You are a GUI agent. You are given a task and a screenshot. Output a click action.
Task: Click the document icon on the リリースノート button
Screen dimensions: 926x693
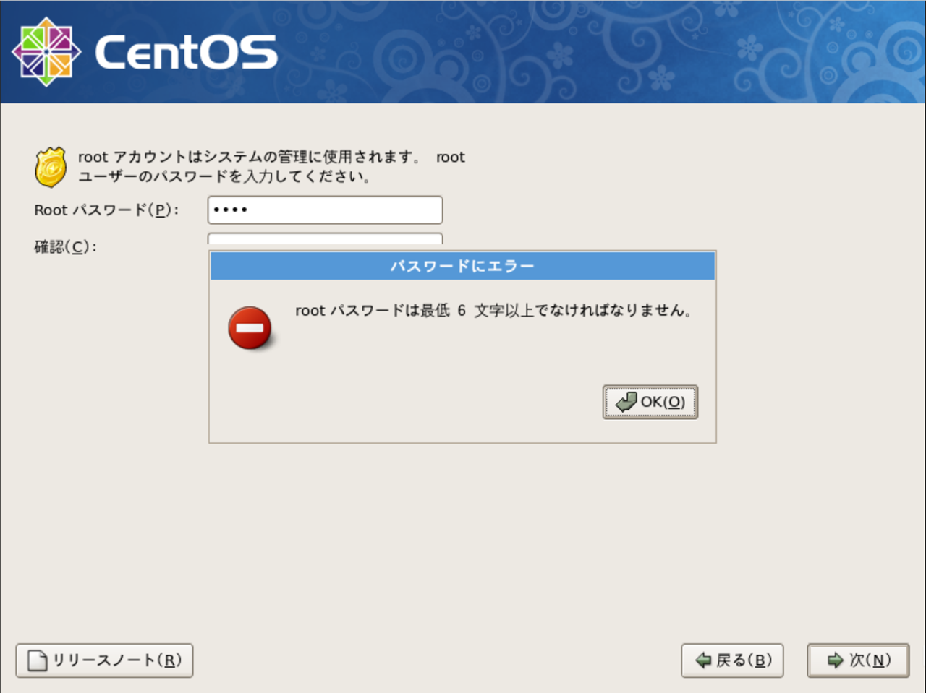[36, 660]
